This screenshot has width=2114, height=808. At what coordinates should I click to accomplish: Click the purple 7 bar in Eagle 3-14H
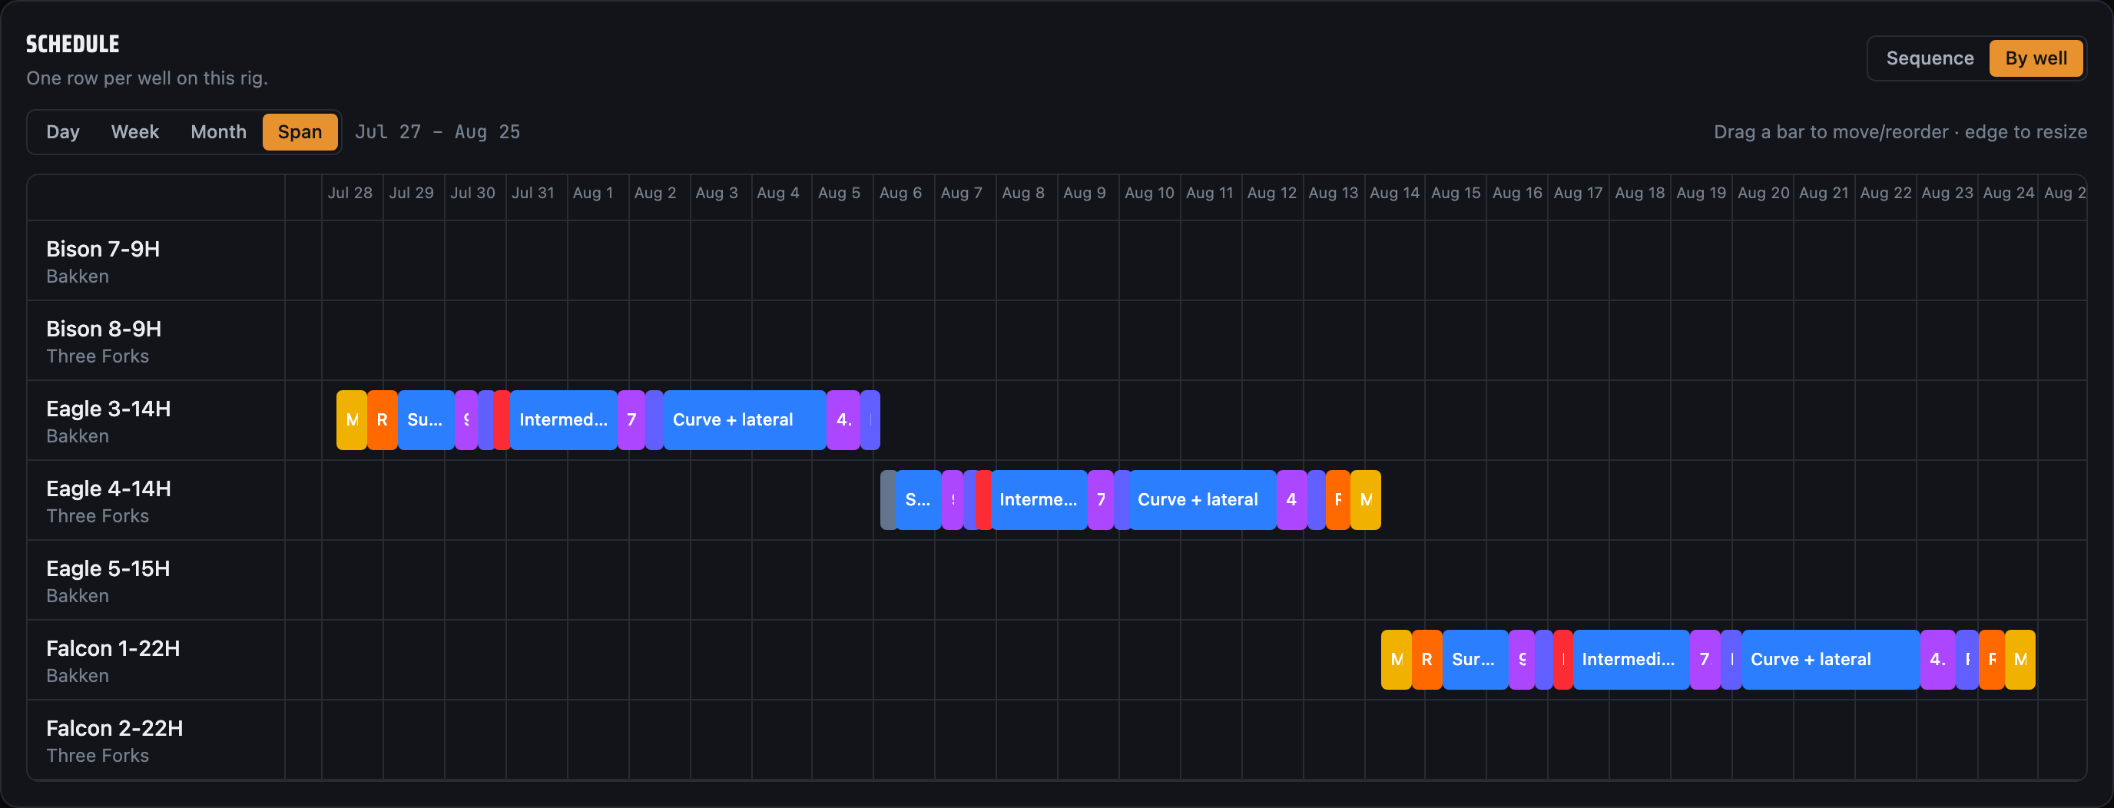(631, 420)
